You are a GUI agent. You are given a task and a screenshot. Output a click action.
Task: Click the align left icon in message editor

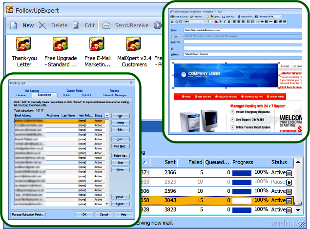pos(234,21)
